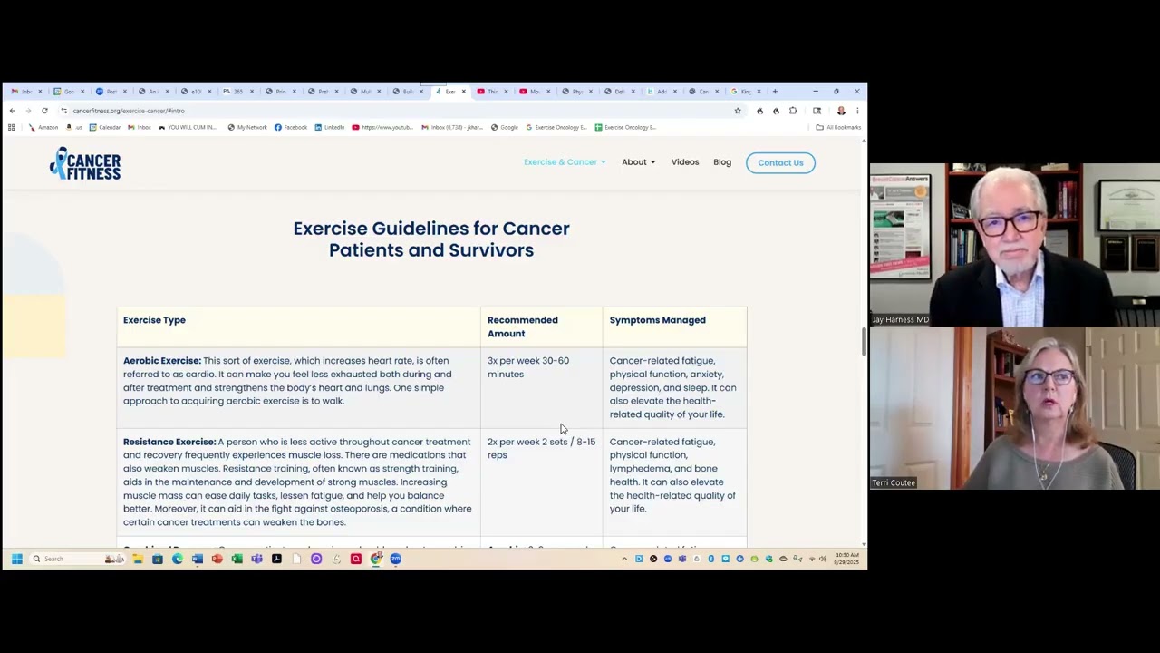Screen dimensions: 1160x653
Task: Open the Videos nav item
Action: coord(685,162)
